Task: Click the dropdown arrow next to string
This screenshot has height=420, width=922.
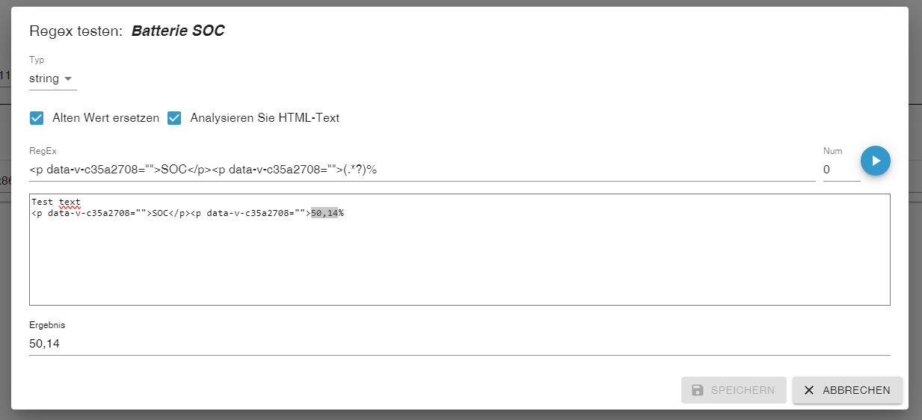Action: click(68, 78)
